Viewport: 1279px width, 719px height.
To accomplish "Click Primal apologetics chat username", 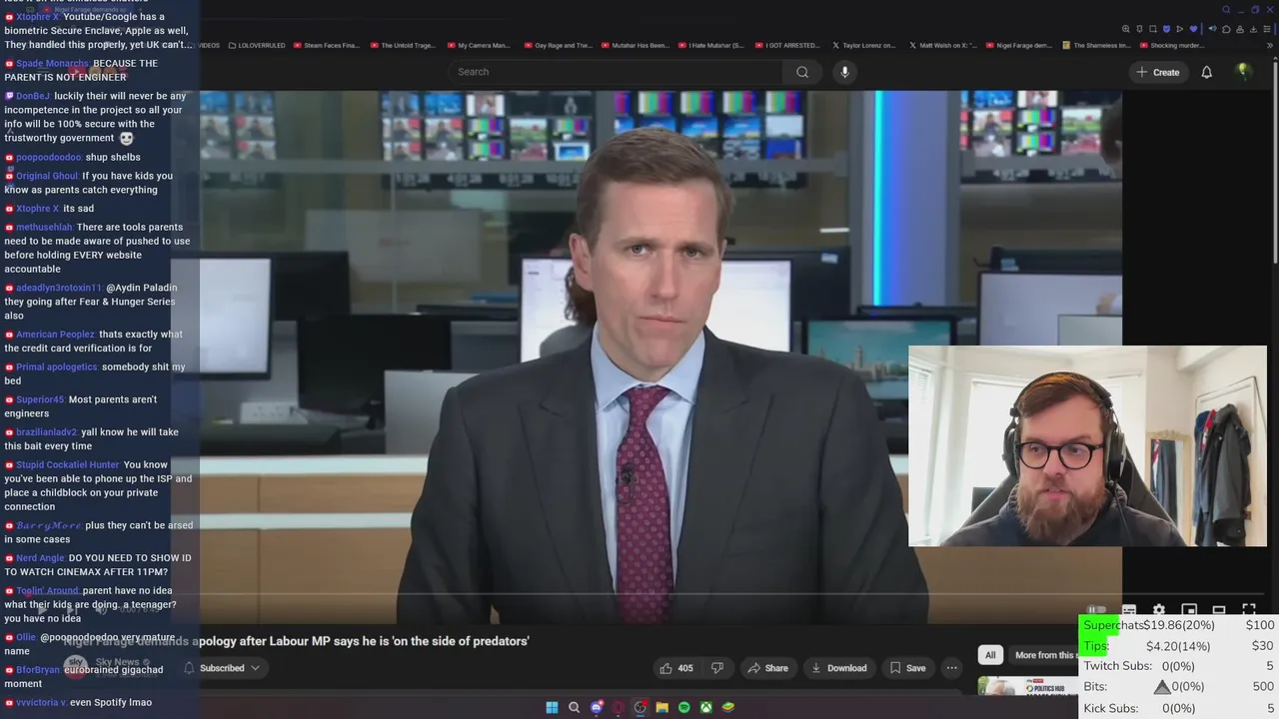I will (x=56, y=366).
